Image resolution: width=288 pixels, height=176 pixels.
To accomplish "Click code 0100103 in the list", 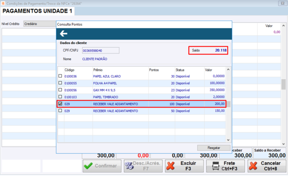I will 70,97.
